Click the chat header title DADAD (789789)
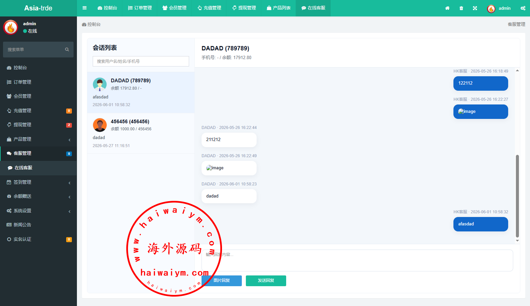Viewport: 530px width, 306px height. click(225, 48)
